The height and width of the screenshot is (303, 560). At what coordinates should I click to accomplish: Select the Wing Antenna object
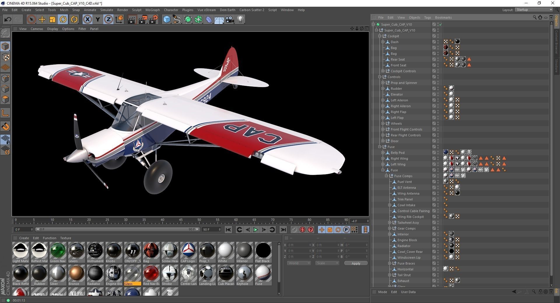(408, 193)
